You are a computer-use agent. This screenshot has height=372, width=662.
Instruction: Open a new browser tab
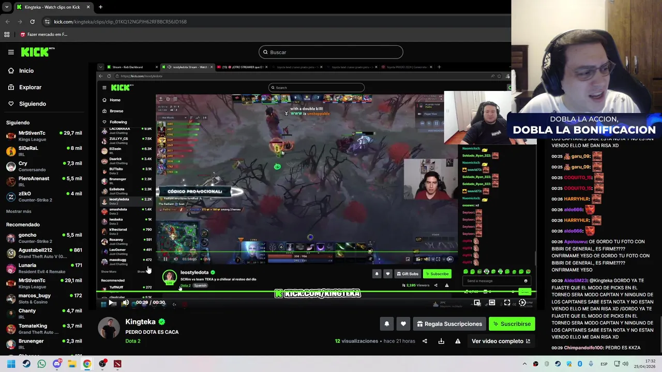(x=100, y=7)
